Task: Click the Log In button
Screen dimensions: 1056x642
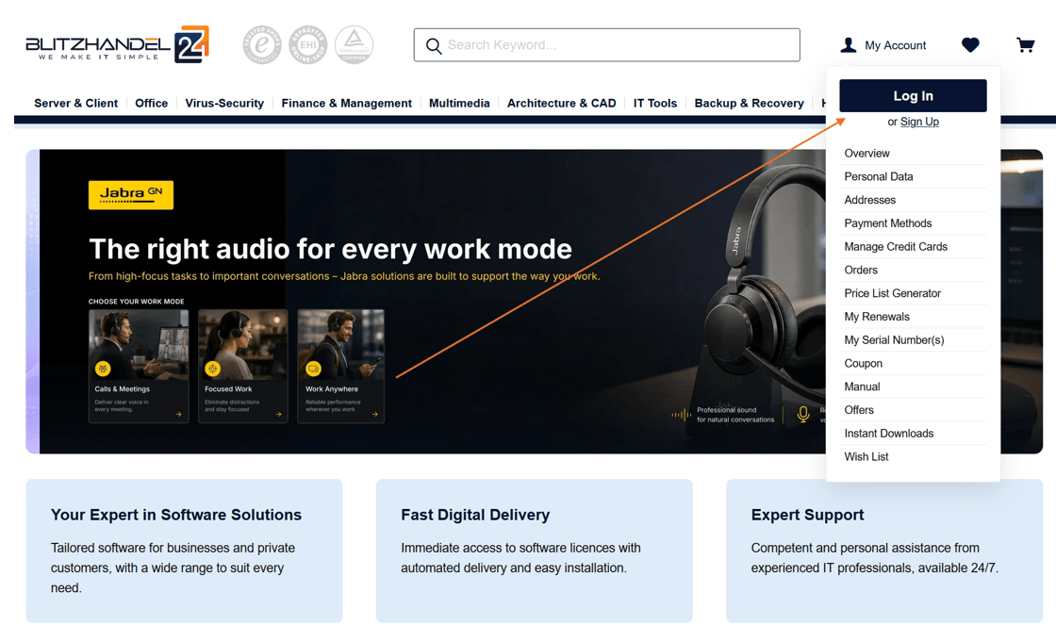Action: [913, 95]
